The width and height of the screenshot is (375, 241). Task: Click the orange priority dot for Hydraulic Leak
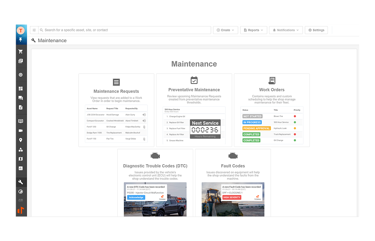(295, 128)
